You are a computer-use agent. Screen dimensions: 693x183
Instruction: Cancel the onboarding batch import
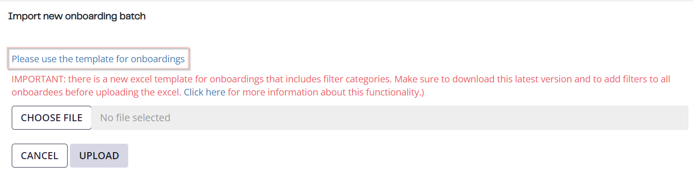coord(39,155)
